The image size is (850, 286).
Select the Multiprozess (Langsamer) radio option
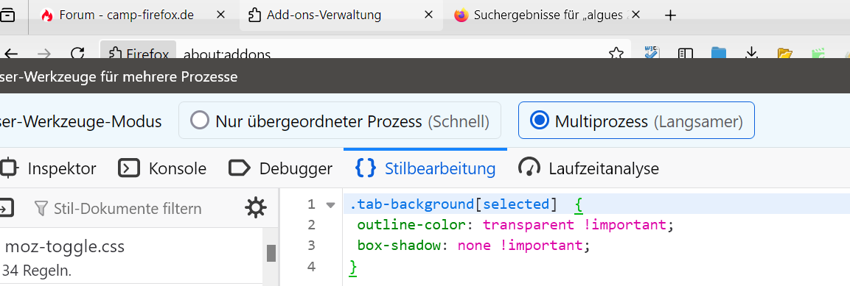[636, 121]
